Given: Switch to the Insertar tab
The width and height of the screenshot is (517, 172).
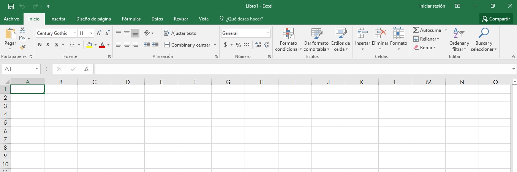Looking at the screenshot, I should pos(58,19).
